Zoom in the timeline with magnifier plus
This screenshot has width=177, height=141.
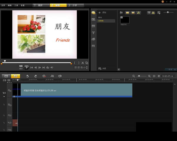149,76
